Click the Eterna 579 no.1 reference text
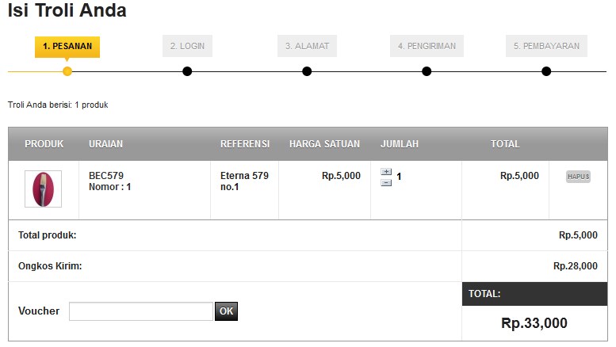Viewport: 616px width, 347px height. [x=244, y=181]
